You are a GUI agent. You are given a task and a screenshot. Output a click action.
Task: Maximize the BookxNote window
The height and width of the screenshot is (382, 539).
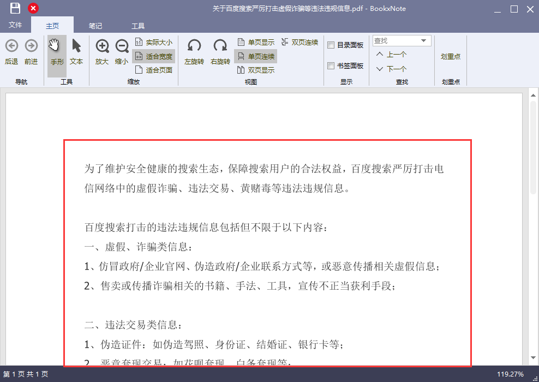514,9
